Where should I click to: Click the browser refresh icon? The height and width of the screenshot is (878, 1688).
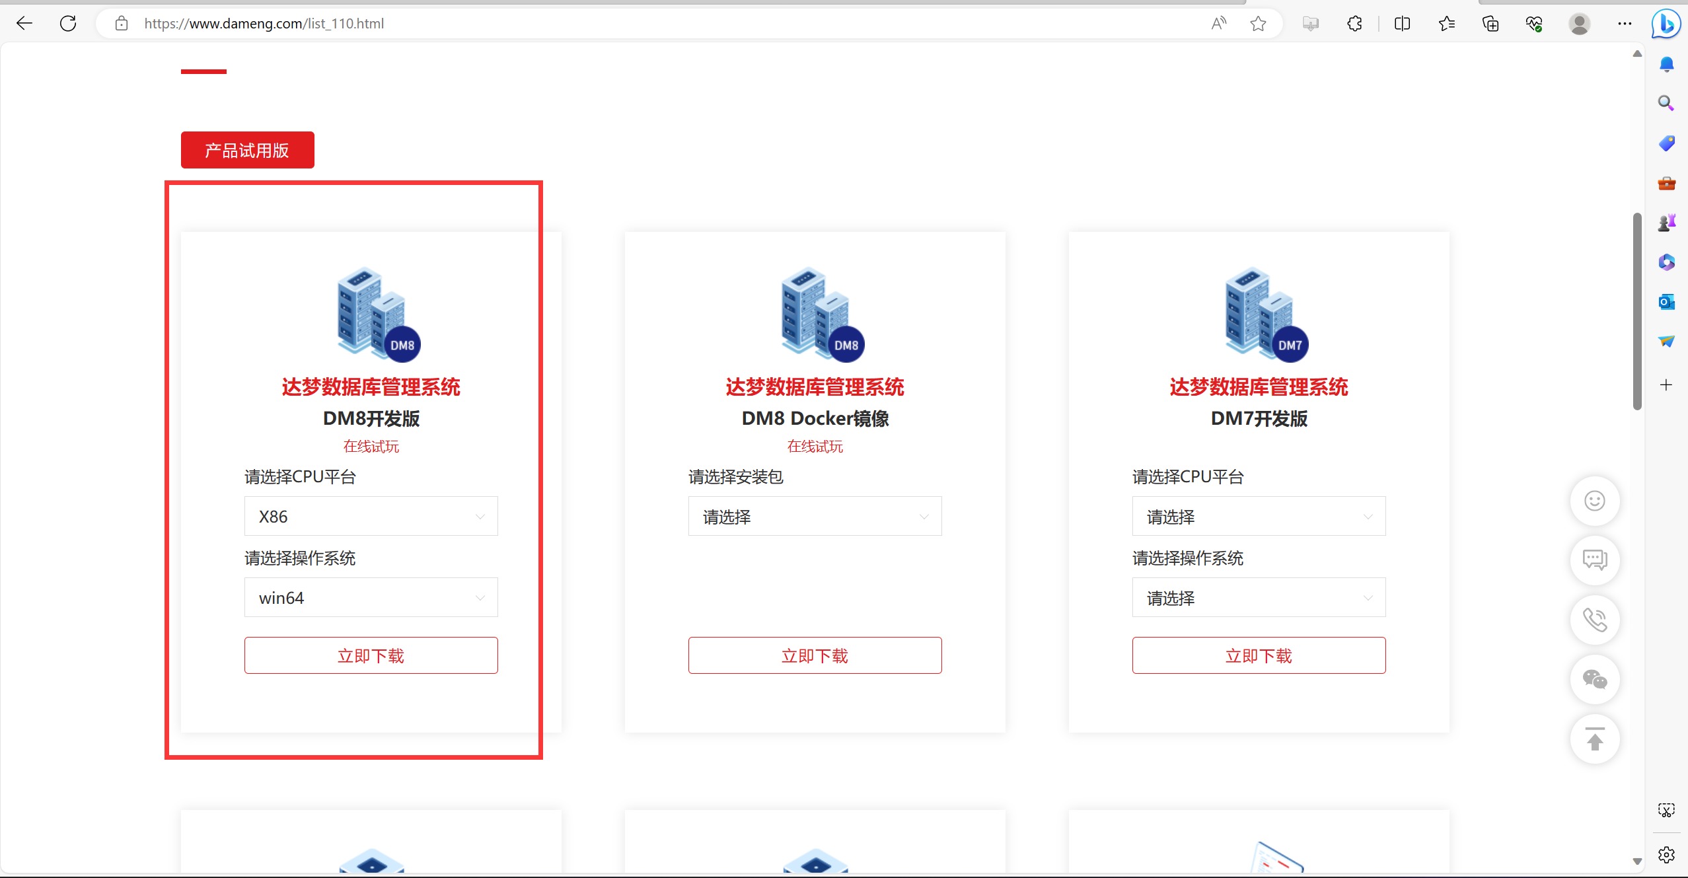click(68, 24)
